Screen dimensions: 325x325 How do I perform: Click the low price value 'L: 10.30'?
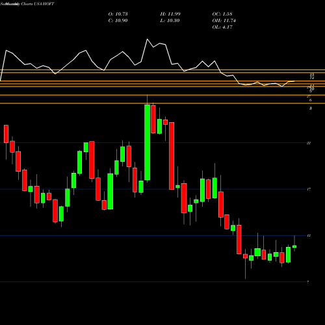coord(170,21)
